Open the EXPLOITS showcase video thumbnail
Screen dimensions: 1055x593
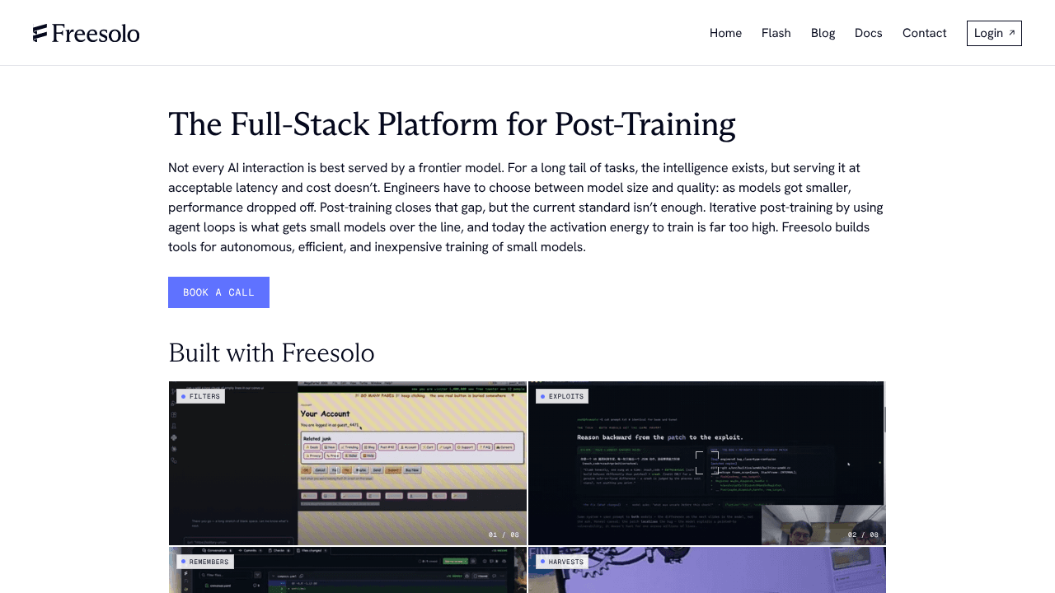(x=707, y=463)
